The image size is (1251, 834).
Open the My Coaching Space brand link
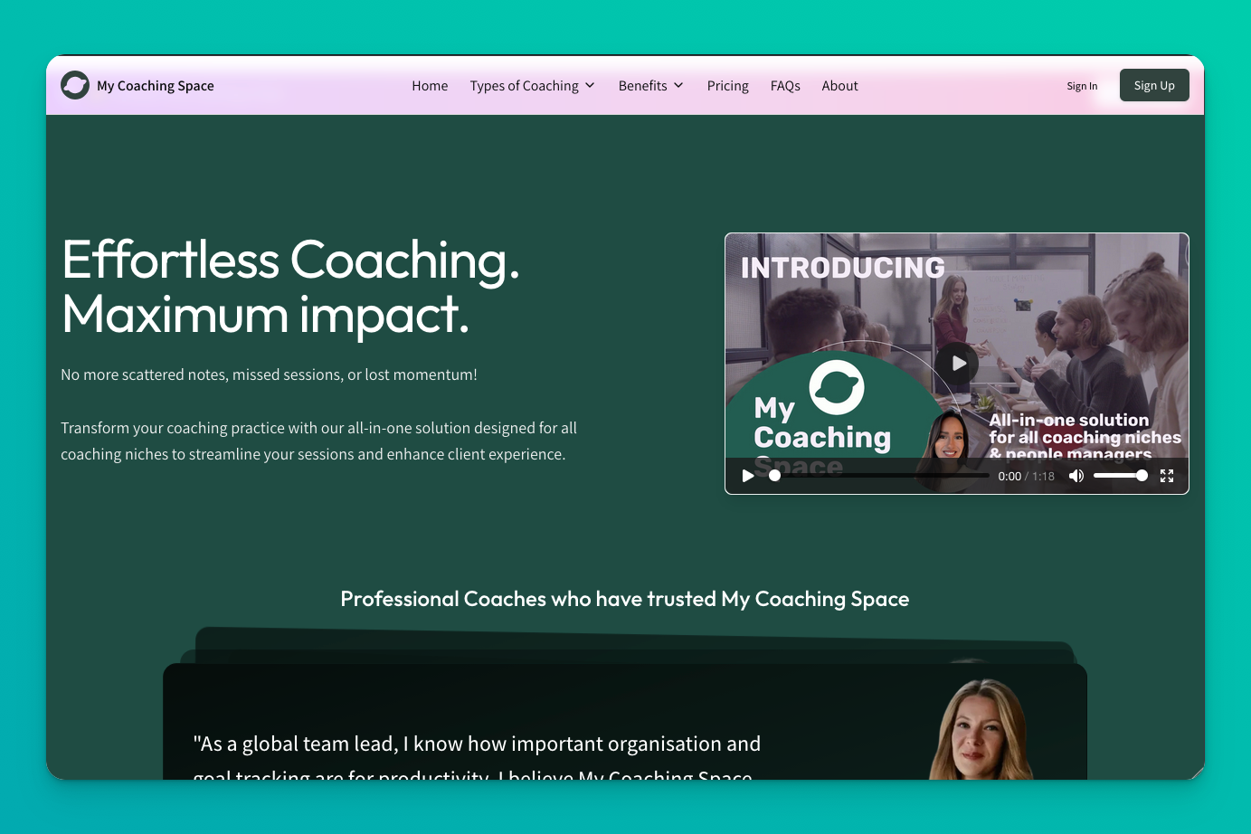(x=137, y=85)
